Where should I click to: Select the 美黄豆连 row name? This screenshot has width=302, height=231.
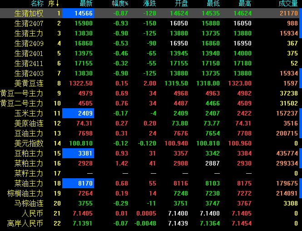(29, 84)
